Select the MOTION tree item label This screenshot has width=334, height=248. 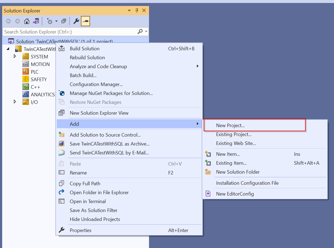pos(40,64)
